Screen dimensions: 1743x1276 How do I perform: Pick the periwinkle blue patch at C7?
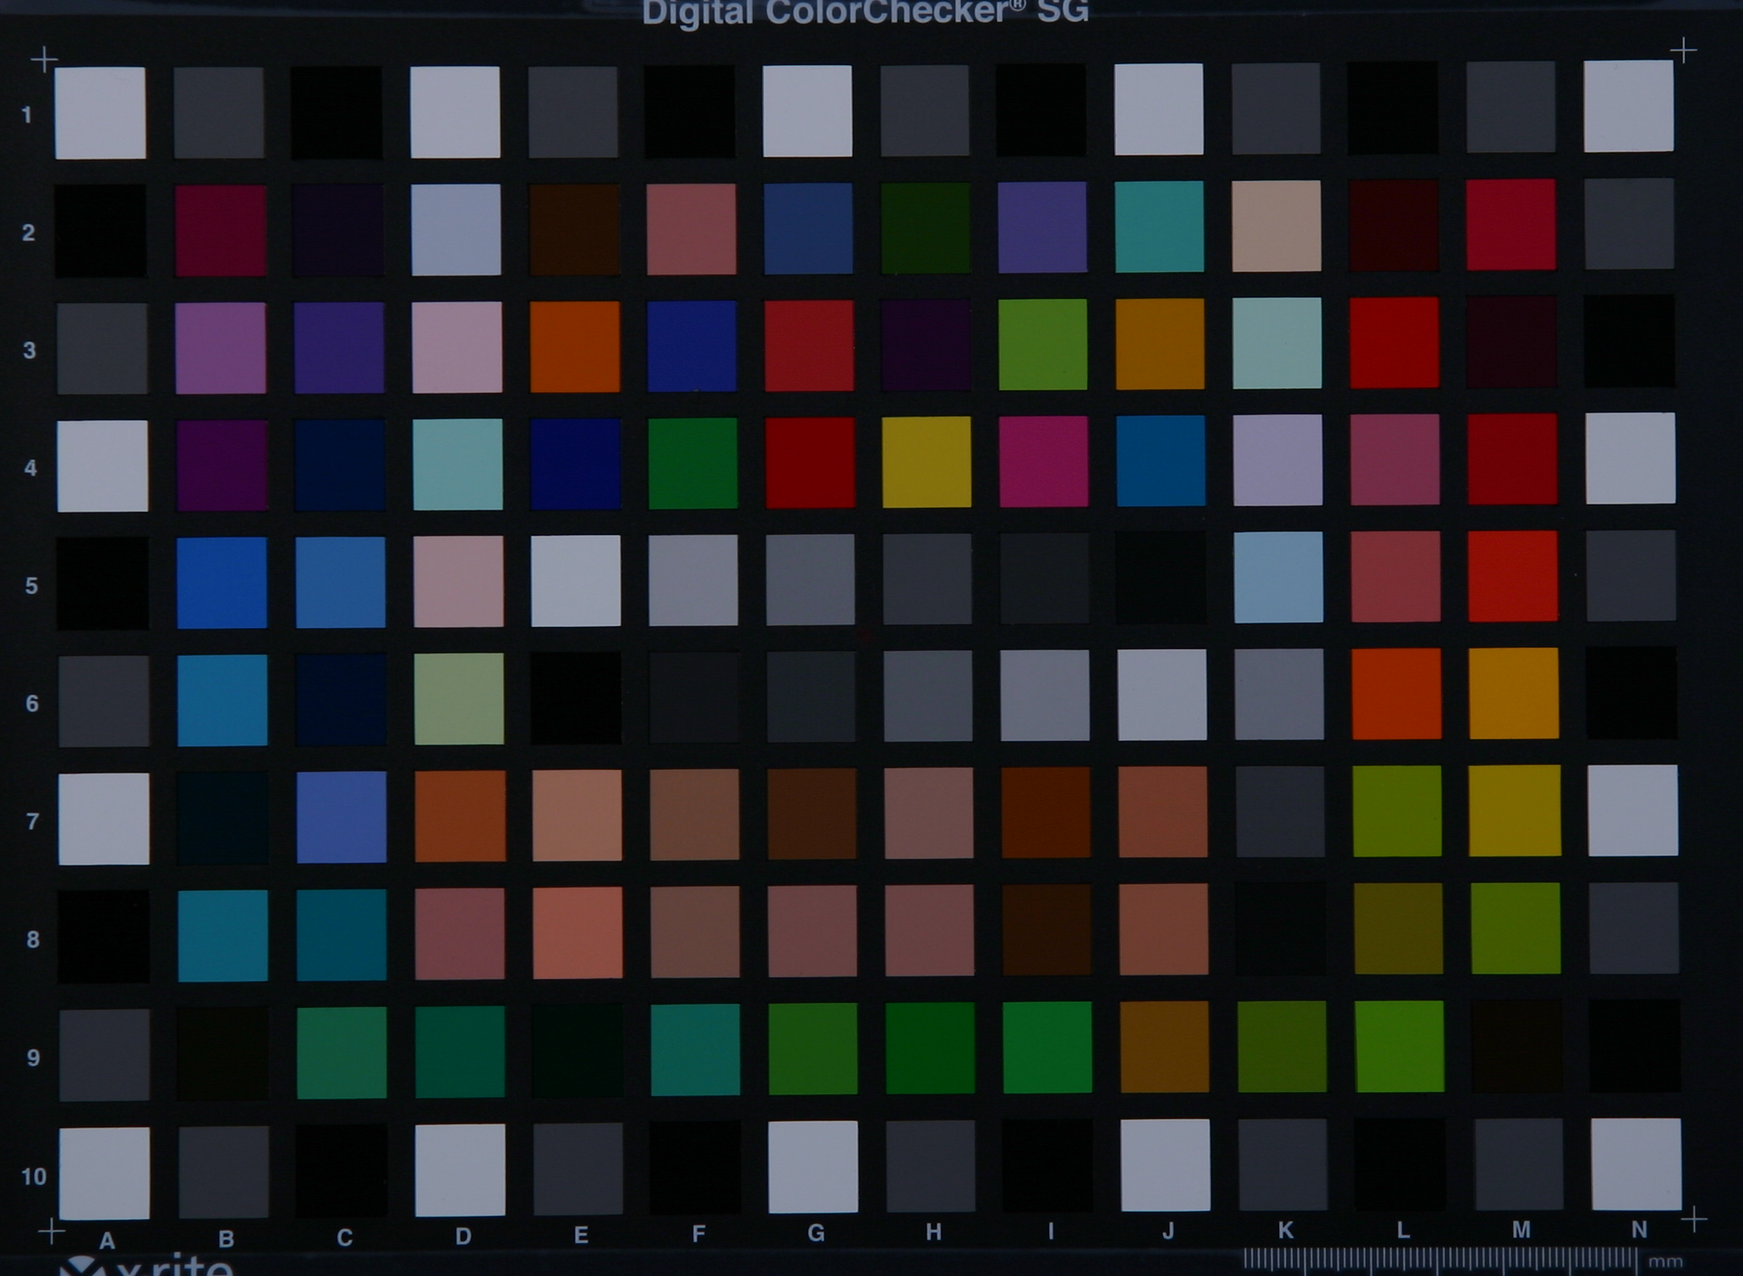tap(341, 817)
